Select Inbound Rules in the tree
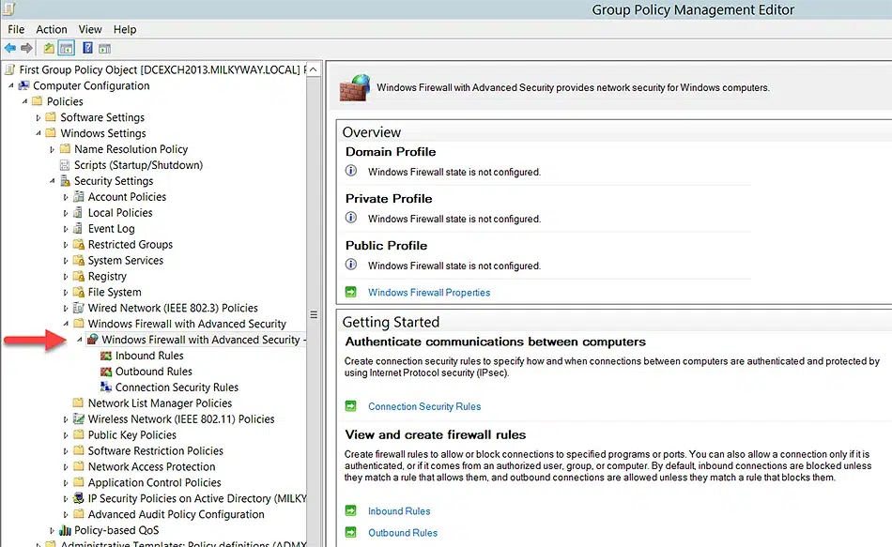 pos(149,356)
